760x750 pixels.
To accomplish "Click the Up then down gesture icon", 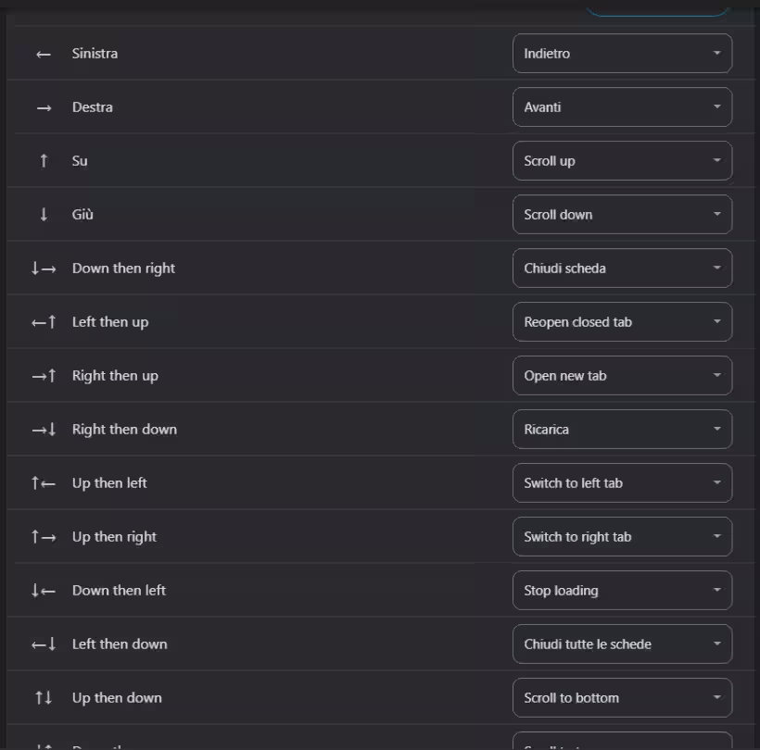I will [x=44, y=698].
